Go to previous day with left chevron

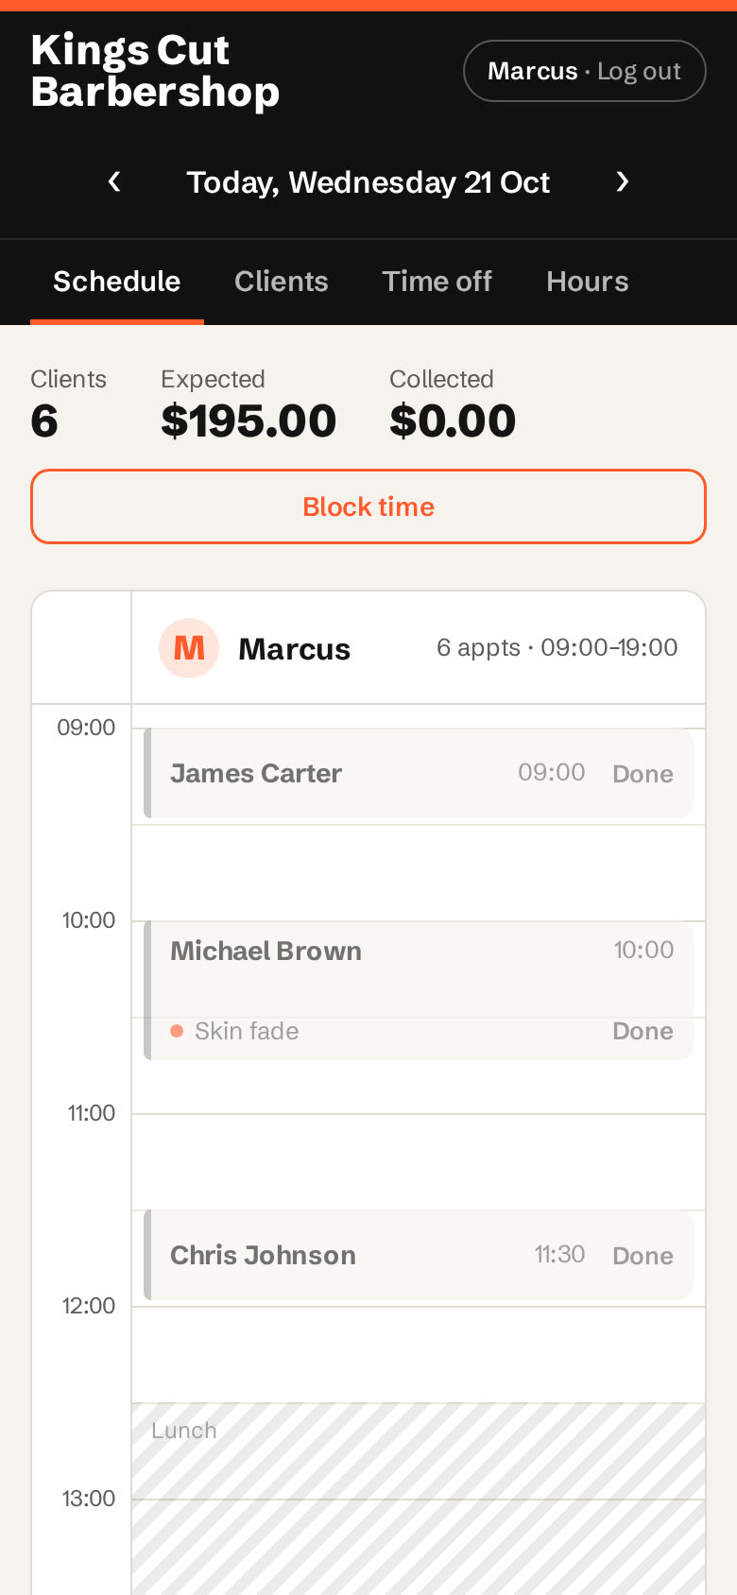tap(114, 181)
